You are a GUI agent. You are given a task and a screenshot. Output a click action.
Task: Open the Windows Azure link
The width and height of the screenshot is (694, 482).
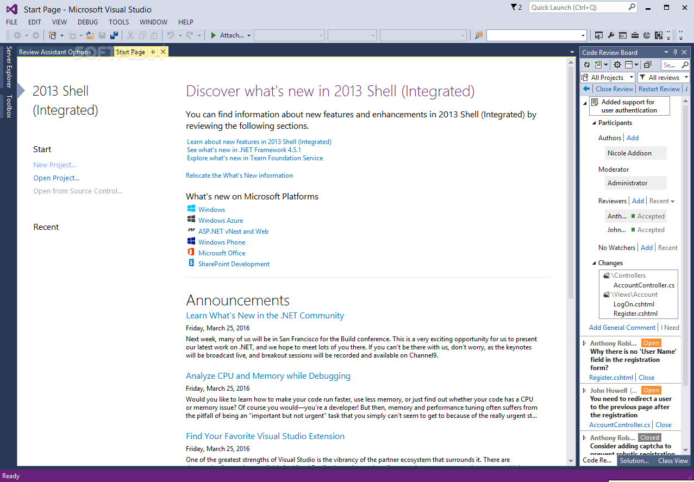coord(221,221)
